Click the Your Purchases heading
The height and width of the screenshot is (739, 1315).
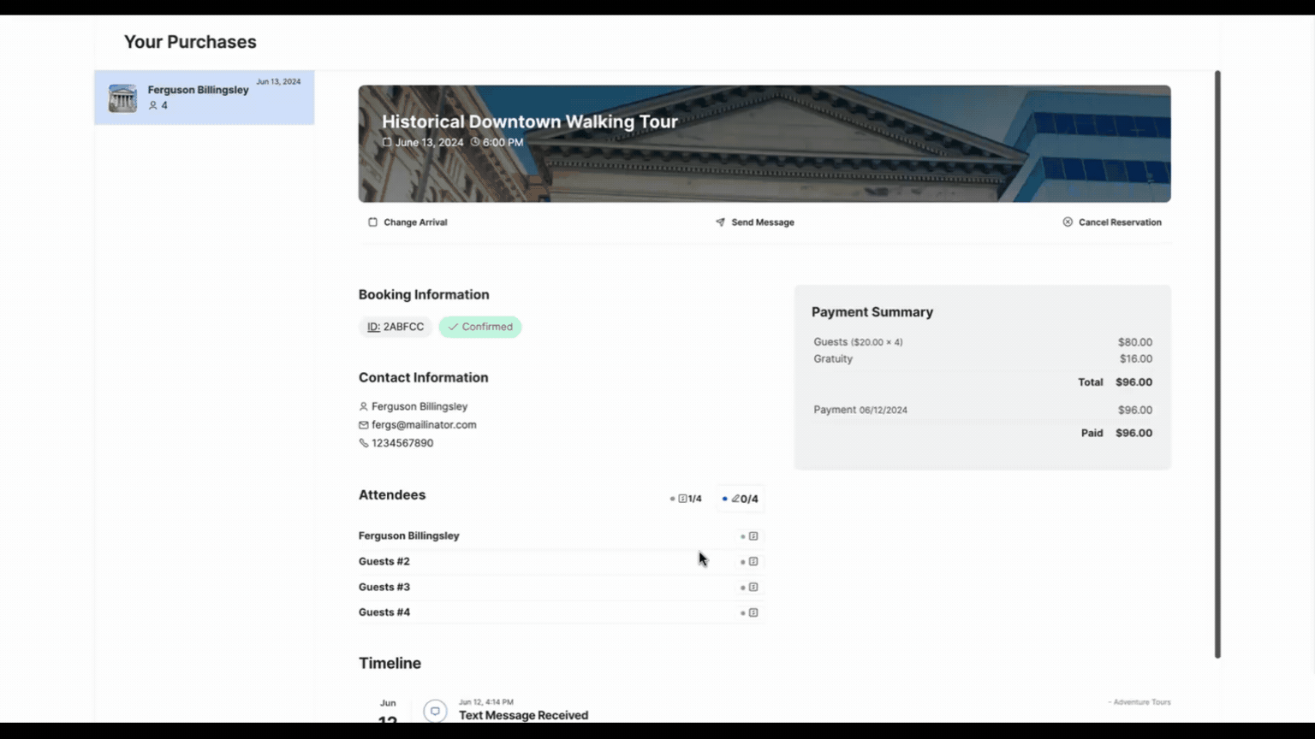[x=190, y=42]
